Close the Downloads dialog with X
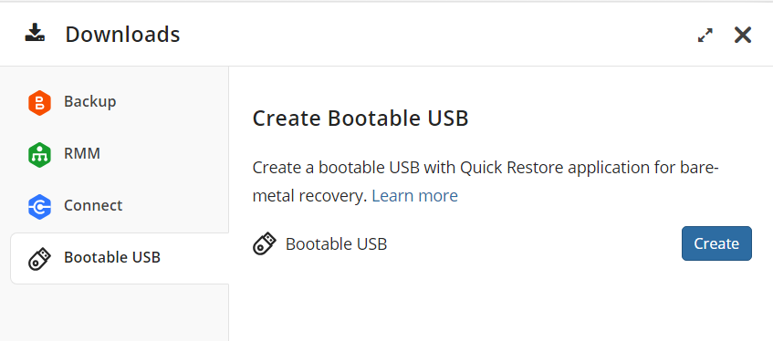 coord(743,35)
